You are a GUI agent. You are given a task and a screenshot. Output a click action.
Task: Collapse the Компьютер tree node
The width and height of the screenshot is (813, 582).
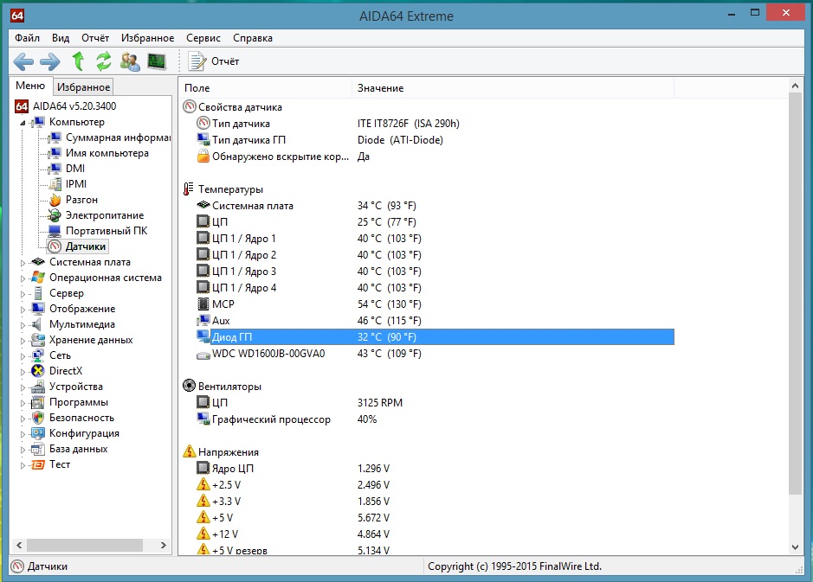click(23, 122)
